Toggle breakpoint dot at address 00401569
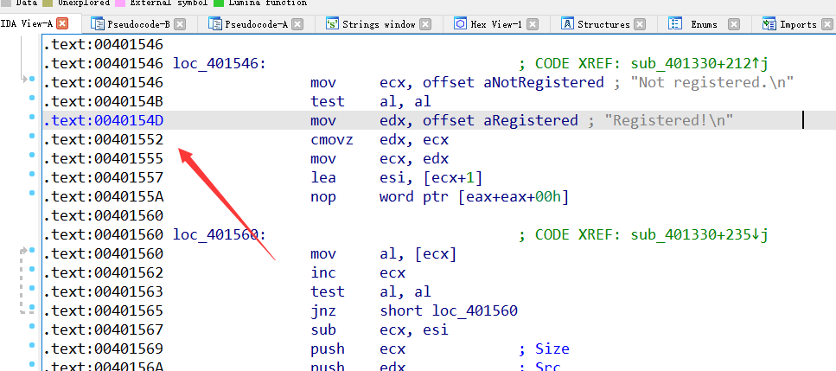 [32, 345]
